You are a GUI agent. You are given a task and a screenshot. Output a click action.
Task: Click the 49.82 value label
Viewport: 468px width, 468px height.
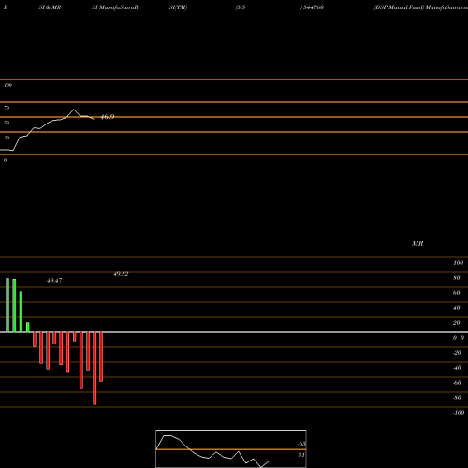point(121,274)
